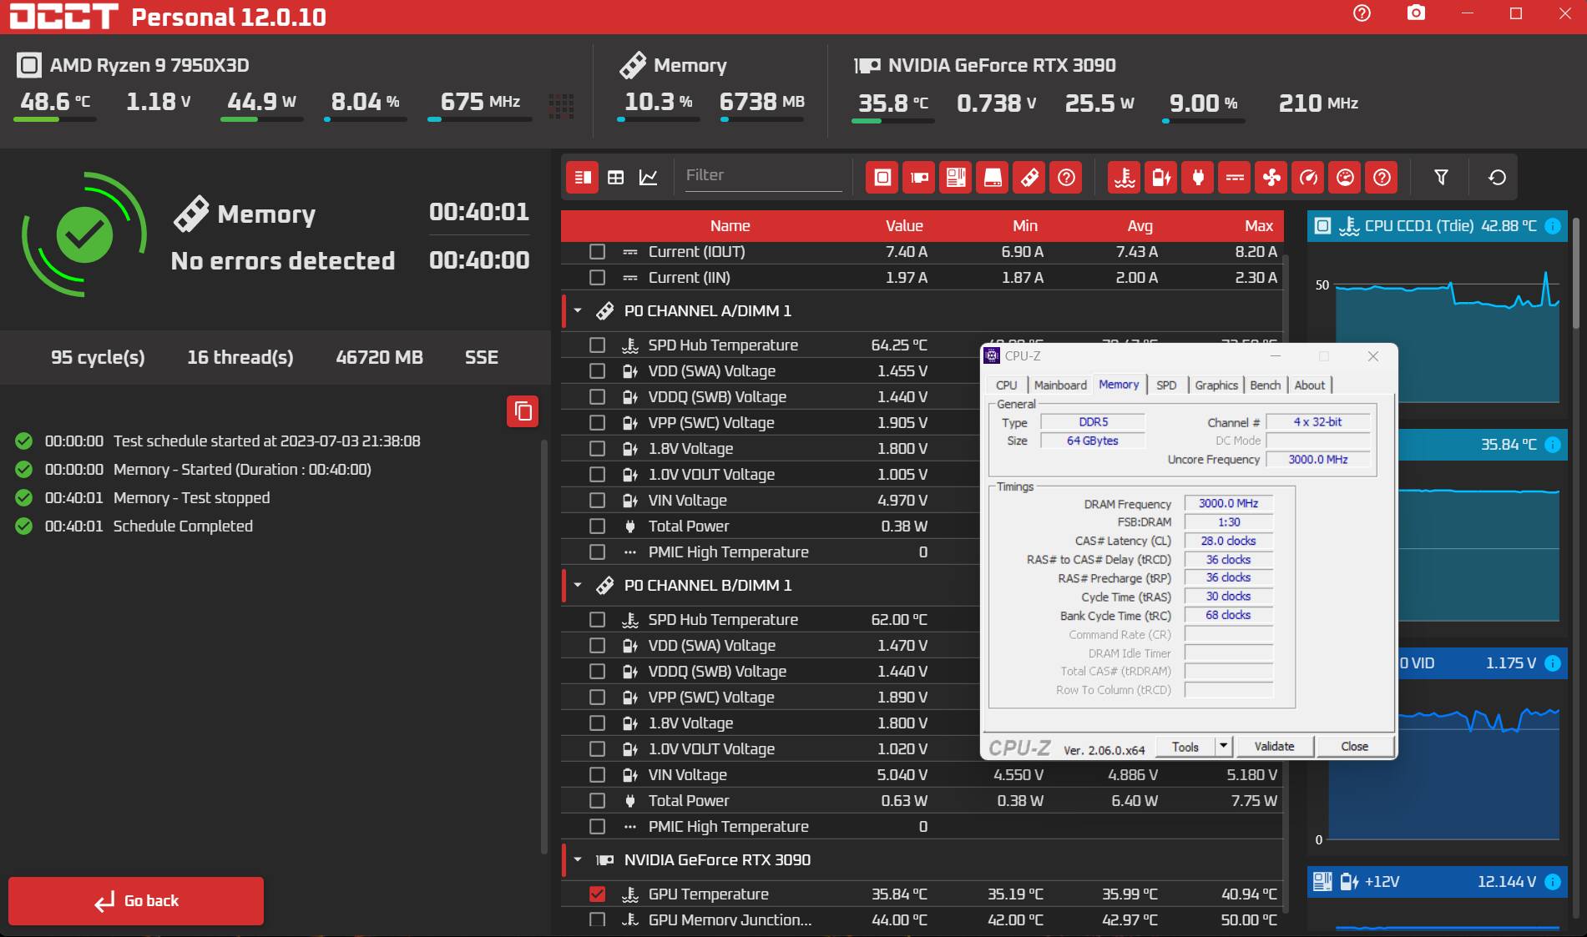This screenshot has width=1587, height=937.
Task: Open the CPU-Z Tools dropdown arrow
Action: 1223,746
